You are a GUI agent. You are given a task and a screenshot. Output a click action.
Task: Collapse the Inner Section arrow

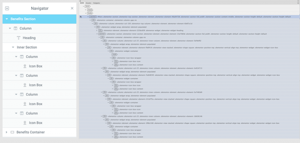pyautogui.click(x=13, y=47)
